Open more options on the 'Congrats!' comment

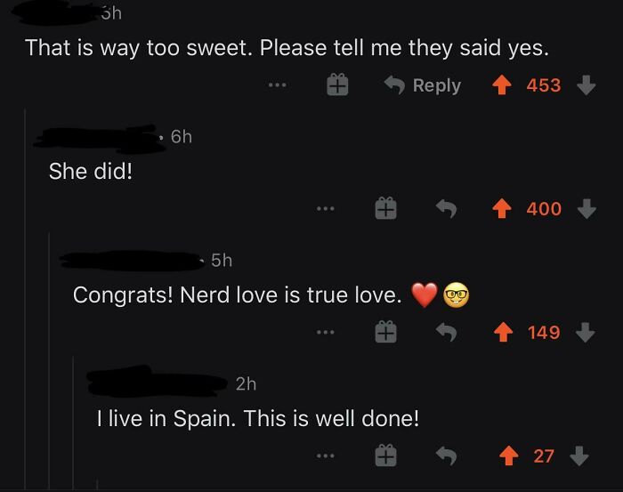326,333
